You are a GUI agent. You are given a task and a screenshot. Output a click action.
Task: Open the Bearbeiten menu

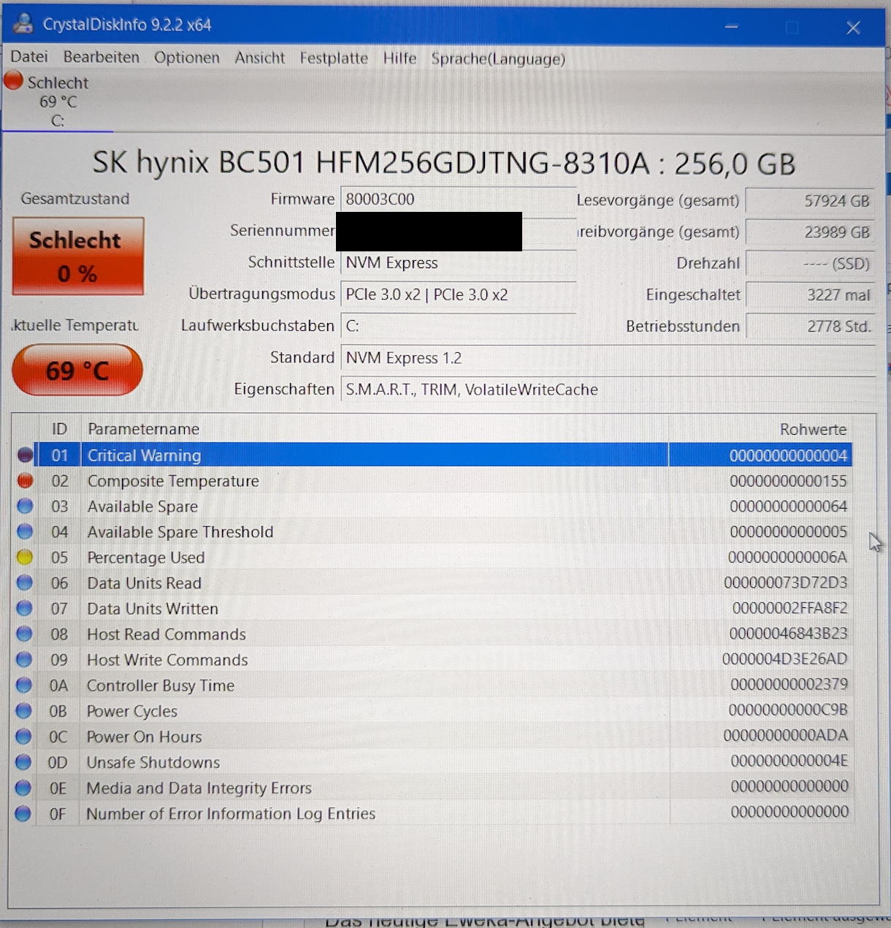[101, 57]
